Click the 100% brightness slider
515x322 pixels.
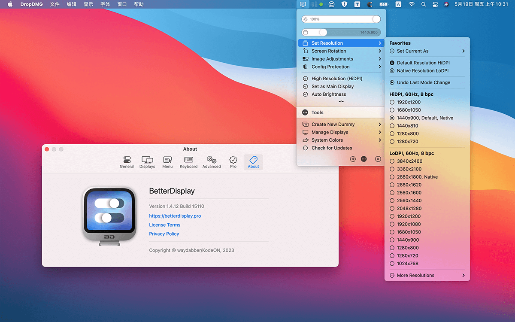click(x=341, y=19)
